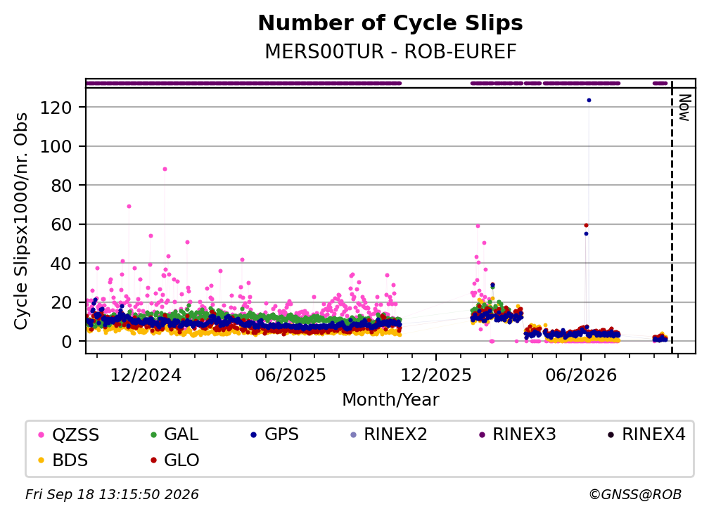Click the 12/2024 x-axis tick label

(146, 375)
